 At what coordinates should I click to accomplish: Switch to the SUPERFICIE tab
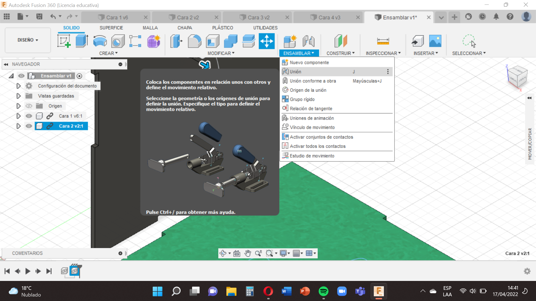point(111,28)
